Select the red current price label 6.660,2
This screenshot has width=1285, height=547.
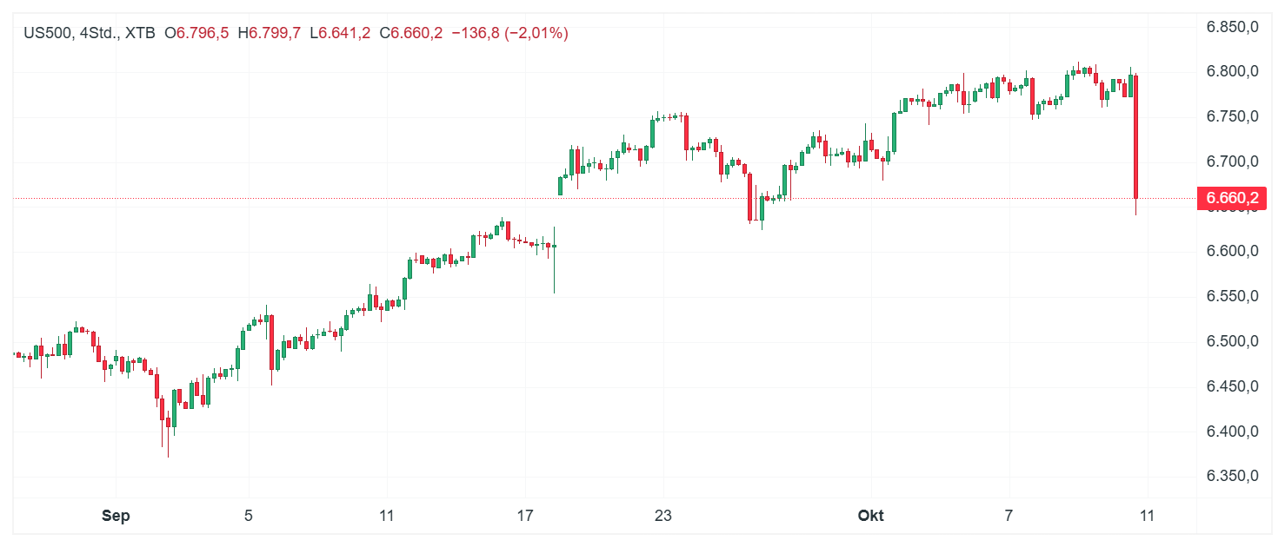click(x=1231, y=199)
